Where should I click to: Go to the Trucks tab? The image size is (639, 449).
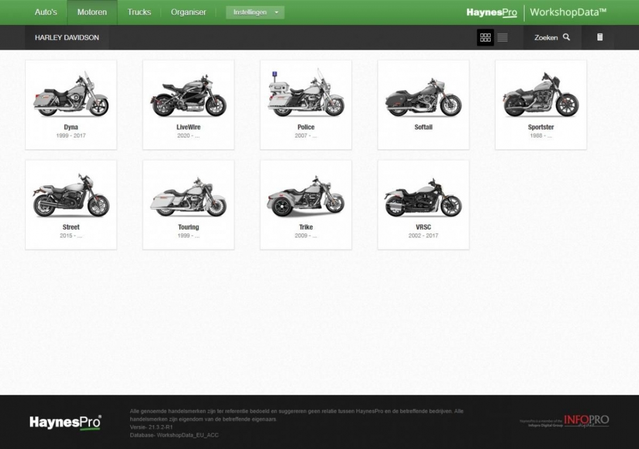[139, 12]
